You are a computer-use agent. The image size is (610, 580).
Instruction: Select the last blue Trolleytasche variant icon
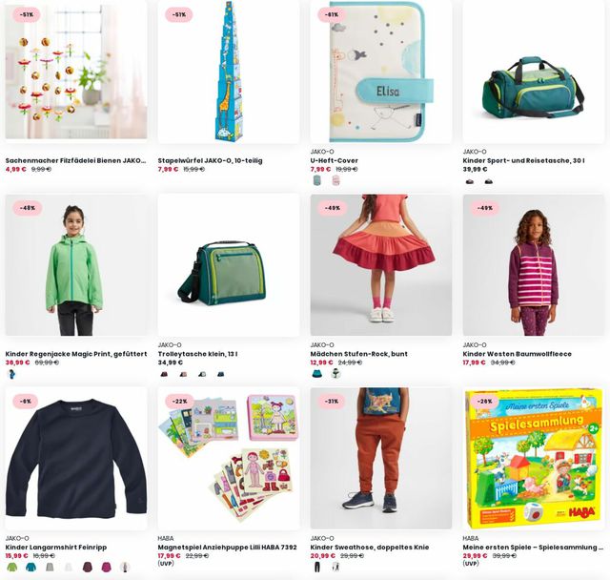coord(220,374)
